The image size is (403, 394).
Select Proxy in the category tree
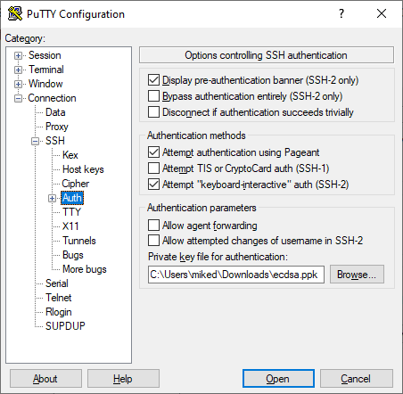(x=57, y=127)
